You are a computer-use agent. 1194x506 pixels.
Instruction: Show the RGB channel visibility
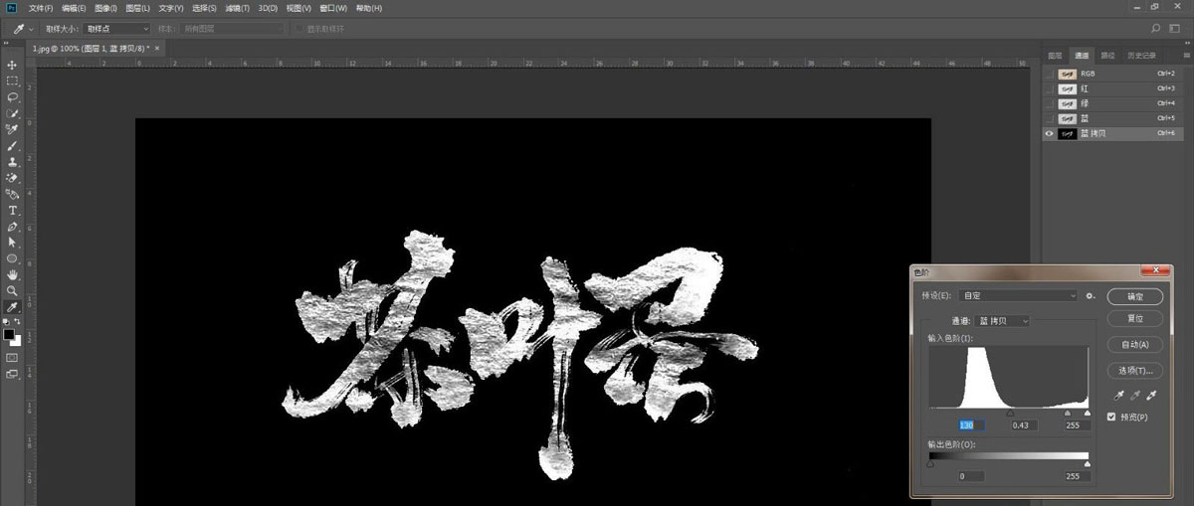[1050, 74]
